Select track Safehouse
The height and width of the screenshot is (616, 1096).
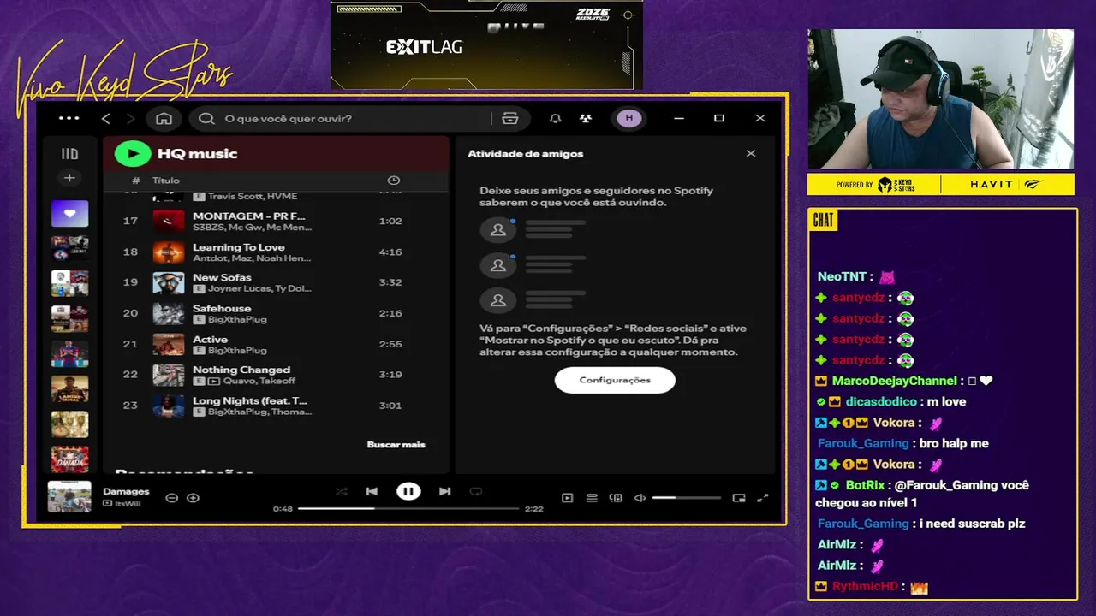[274, 313]
